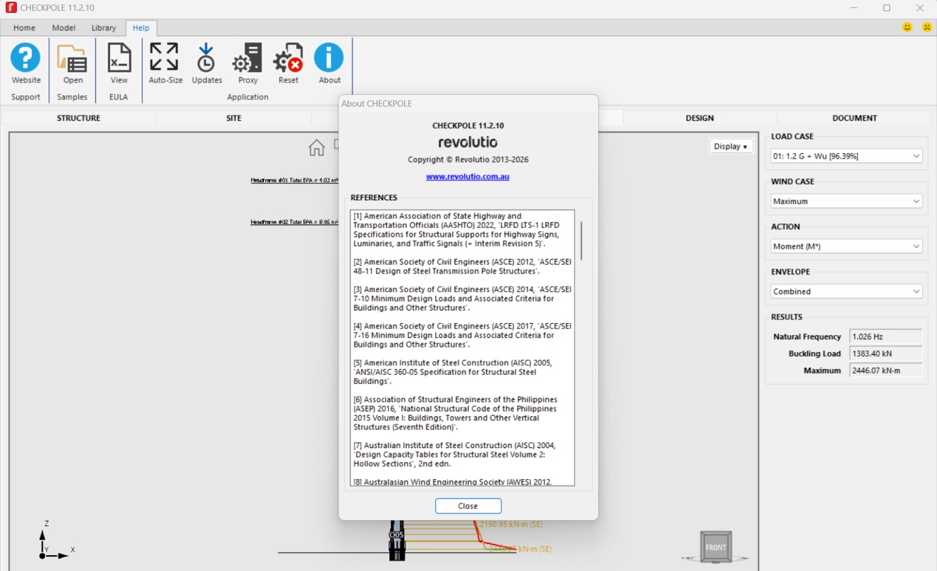Click the About info icon
This screenshot has width=937, height=571.
point(329,57)
